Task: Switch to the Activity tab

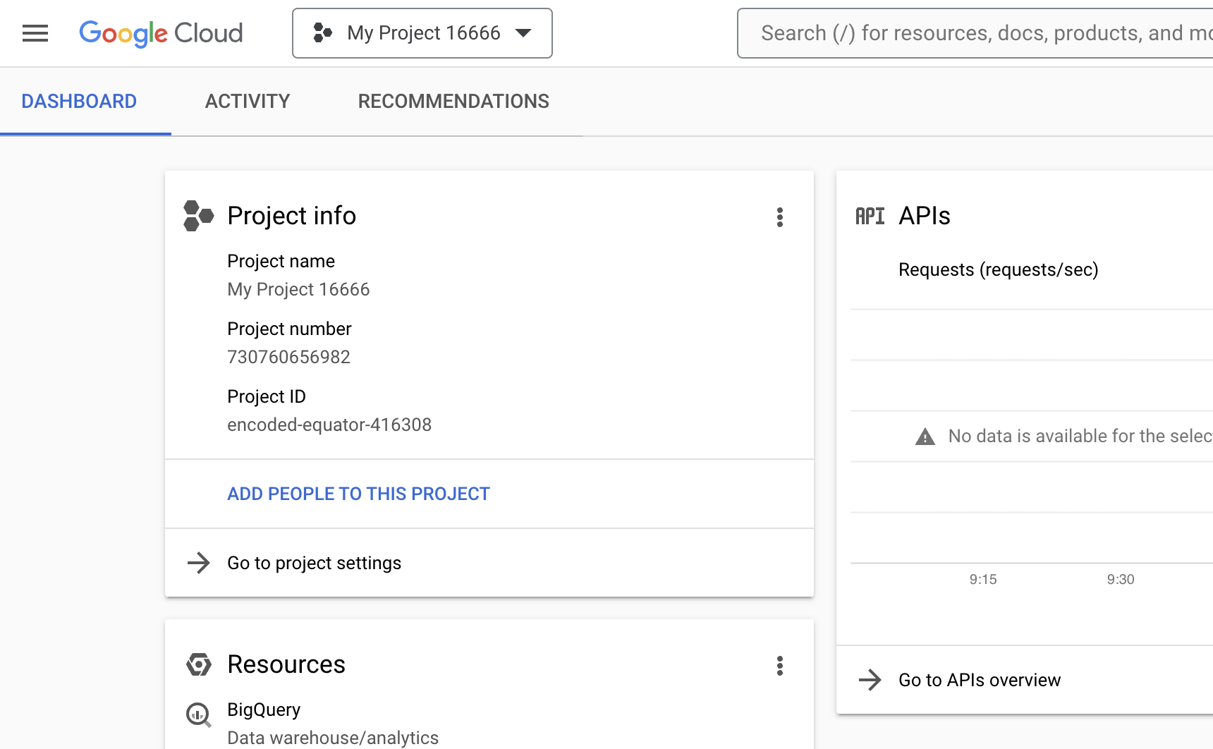Action: pyautogui.click(x=248, y=102)
